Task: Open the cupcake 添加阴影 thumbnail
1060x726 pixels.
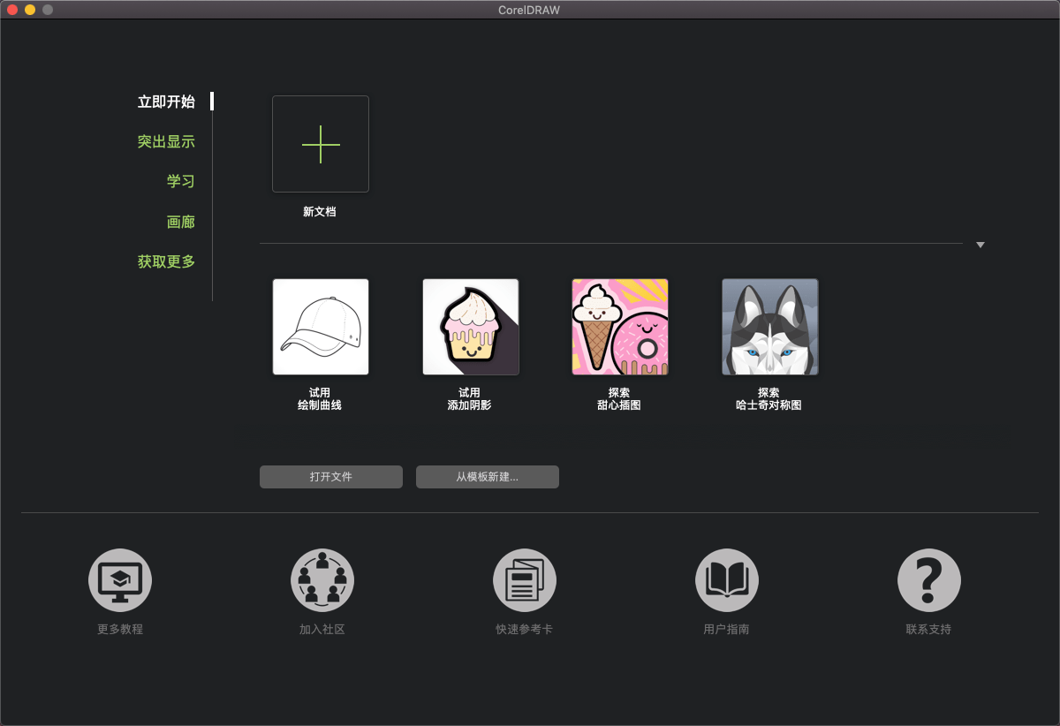Action: pos(470,327)
